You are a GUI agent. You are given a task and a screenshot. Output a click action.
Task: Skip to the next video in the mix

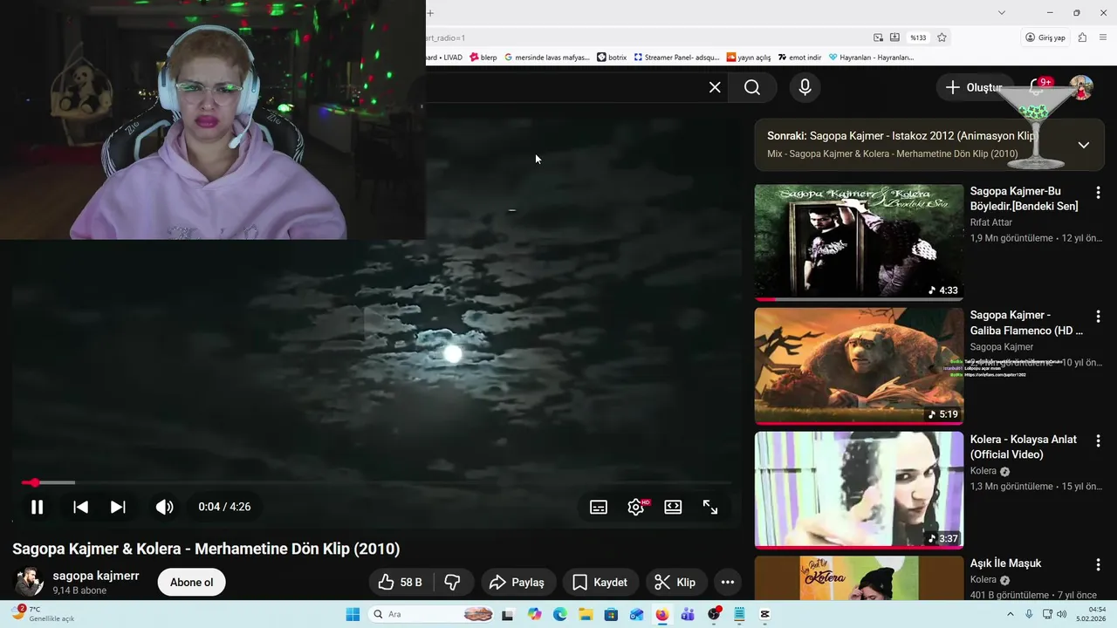[118, 507]
